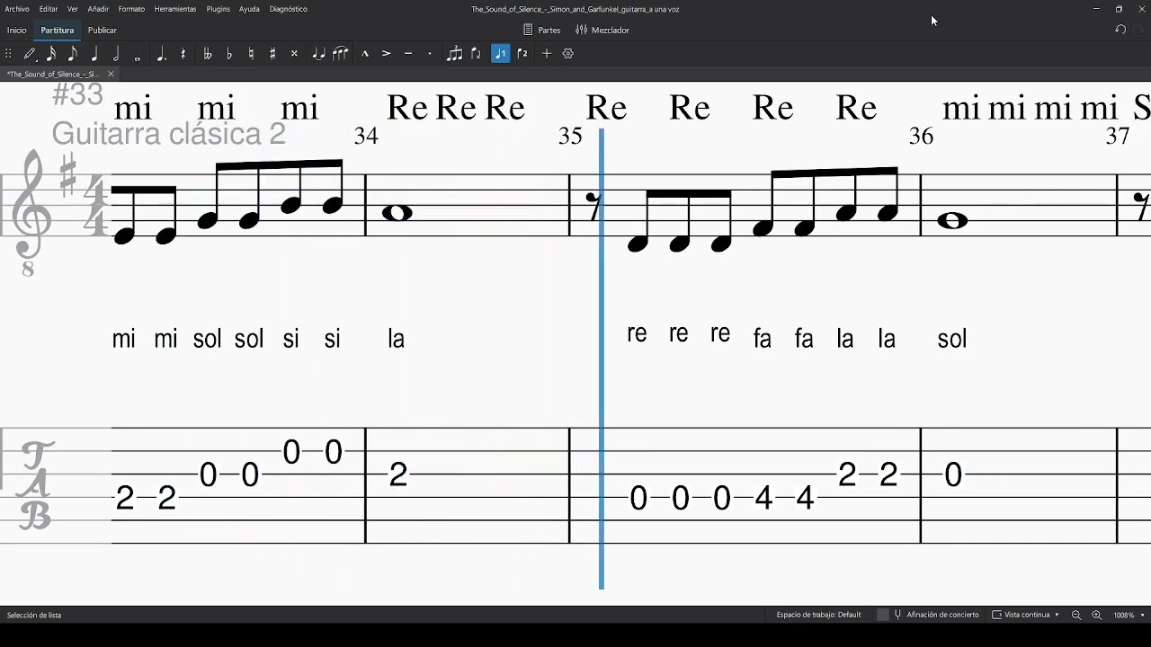Add more items with the plus icon

pyautogui.click(x=546, y=54)
